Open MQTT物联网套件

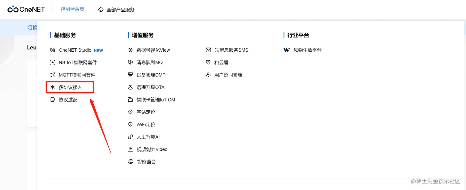pyautogui.click(x=77, y=75)
